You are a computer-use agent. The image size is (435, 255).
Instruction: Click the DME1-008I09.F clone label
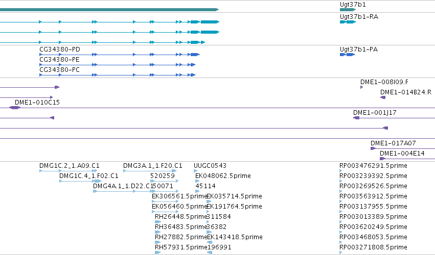(384, 82)
